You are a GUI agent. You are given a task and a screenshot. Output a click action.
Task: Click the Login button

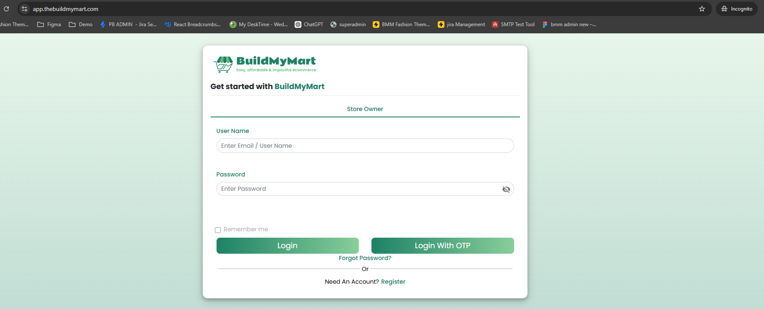287,246
